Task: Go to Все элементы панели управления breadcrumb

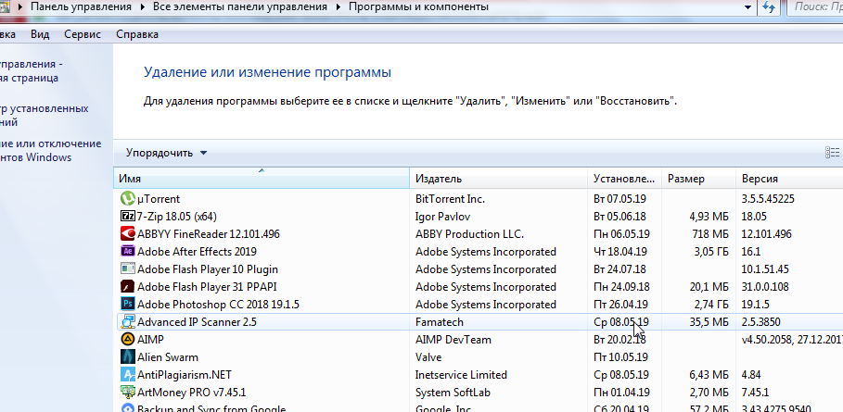Action: tap(240, 7)
